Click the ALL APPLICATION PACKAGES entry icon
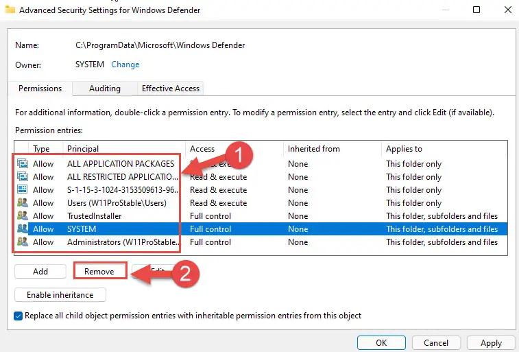Viewport: 519px width, 352px height. [23, 163]
